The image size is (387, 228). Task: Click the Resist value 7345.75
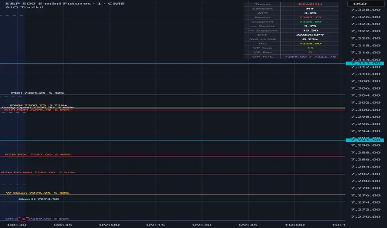(x=310, y=17)
